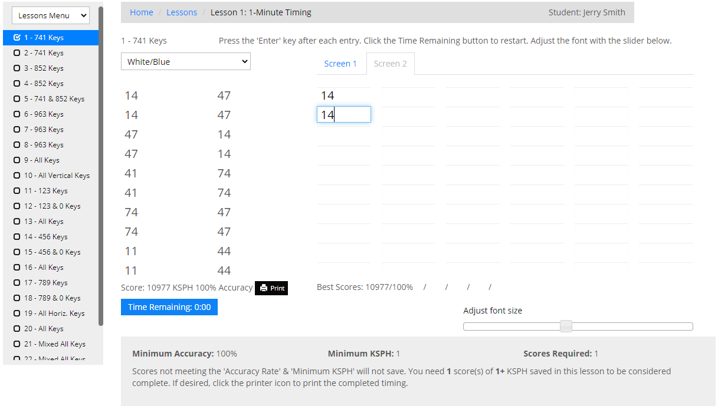The image size is (718, 409).
Task: Open the Lessons Menu dropdown
Action: [50, 16]
